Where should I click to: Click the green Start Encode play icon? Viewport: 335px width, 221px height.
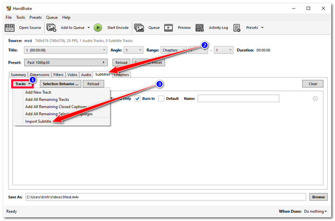[x=98, y=28]
